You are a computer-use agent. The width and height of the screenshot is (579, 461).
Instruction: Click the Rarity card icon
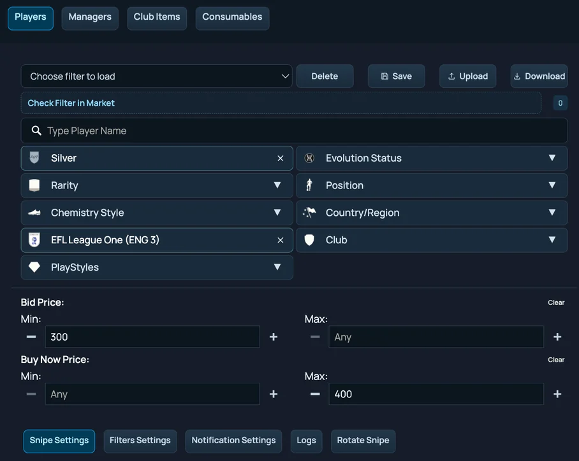point(34,185)
